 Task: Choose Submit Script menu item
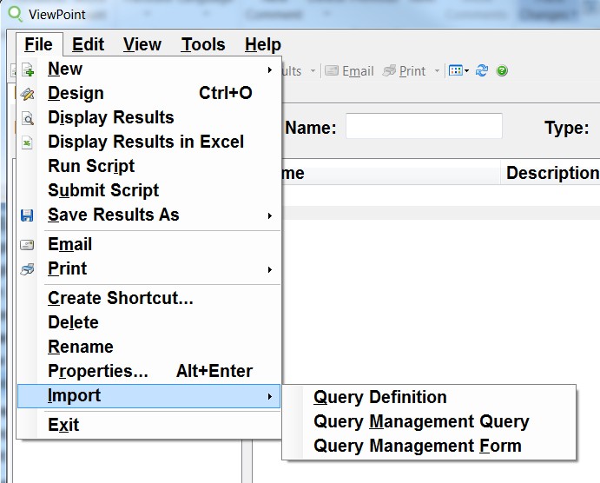coord(149,190)
